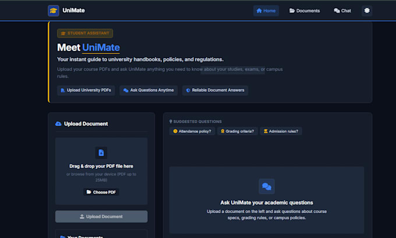Click the UniMate graduation cap logo icon

tap(54, 10)
